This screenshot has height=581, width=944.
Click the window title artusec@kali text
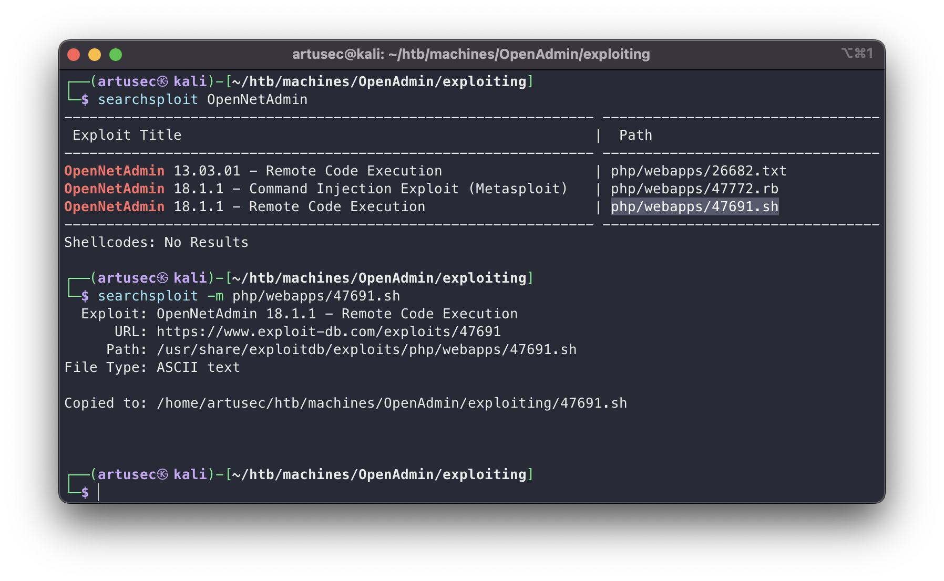[x=470, y=54]
